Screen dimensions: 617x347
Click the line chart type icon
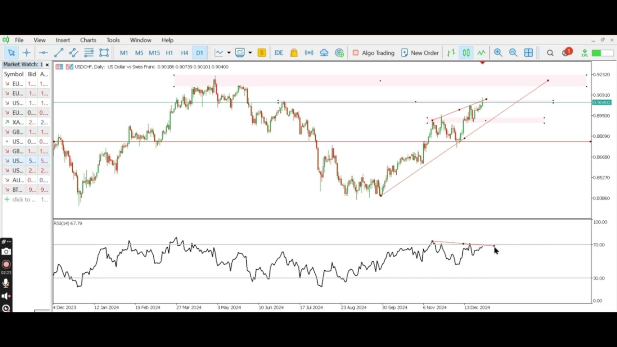coord(219,53)
